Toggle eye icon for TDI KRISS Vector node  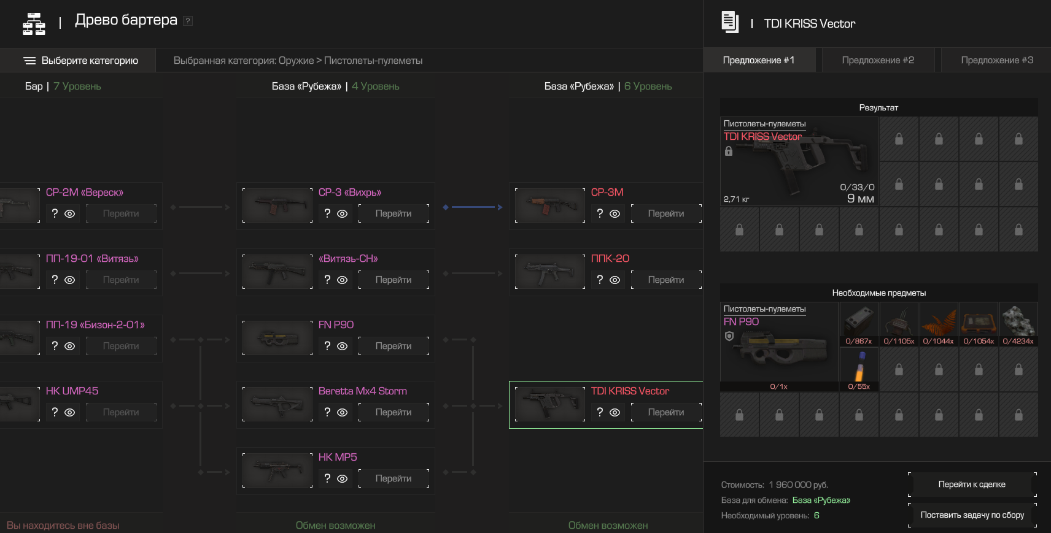click(615, 413)
